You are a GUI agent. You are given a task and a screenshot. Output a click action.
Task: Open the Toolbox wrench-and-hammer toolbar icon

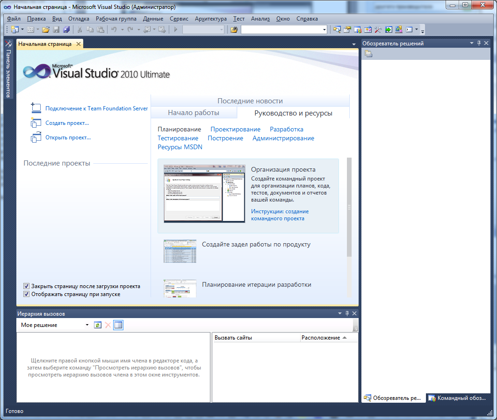378,29
